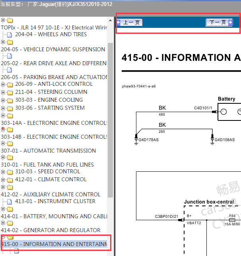Expand the 307-01 Automatic Transmission node
This screenshot has height=256, width=241.
[3, 144]
